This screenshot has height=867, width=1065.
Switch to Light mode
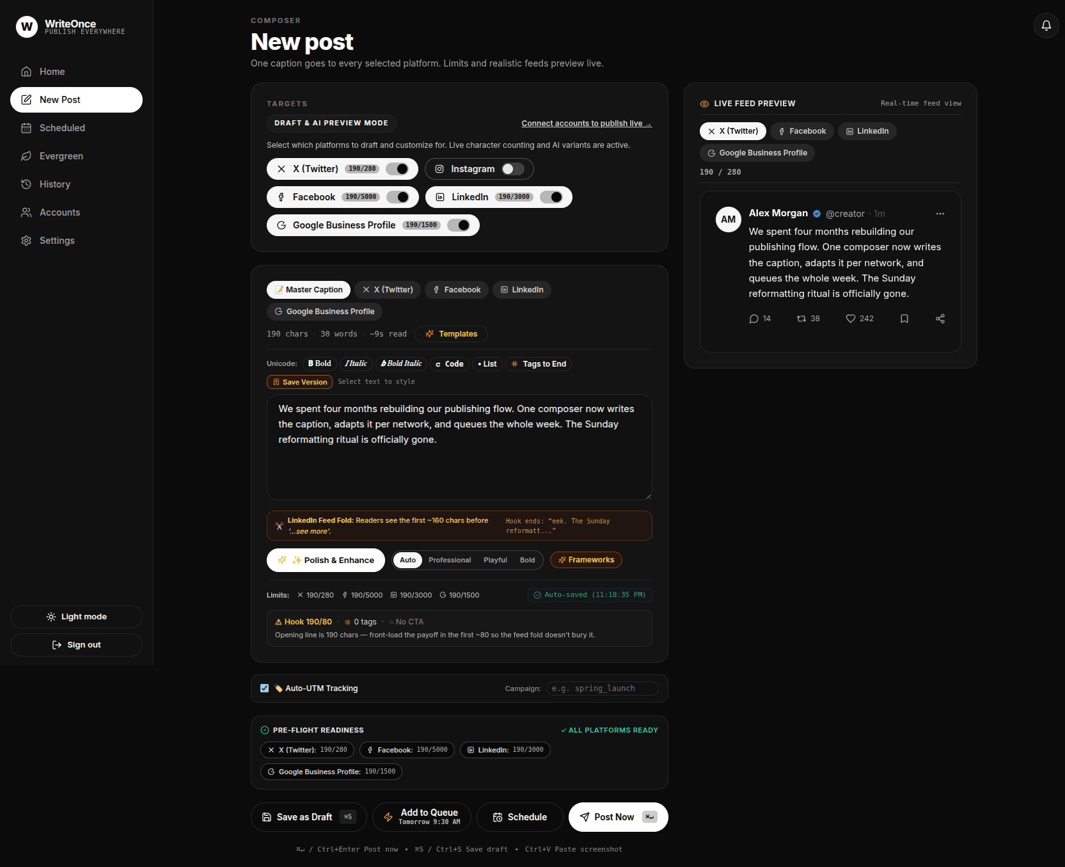click(76, 617)
